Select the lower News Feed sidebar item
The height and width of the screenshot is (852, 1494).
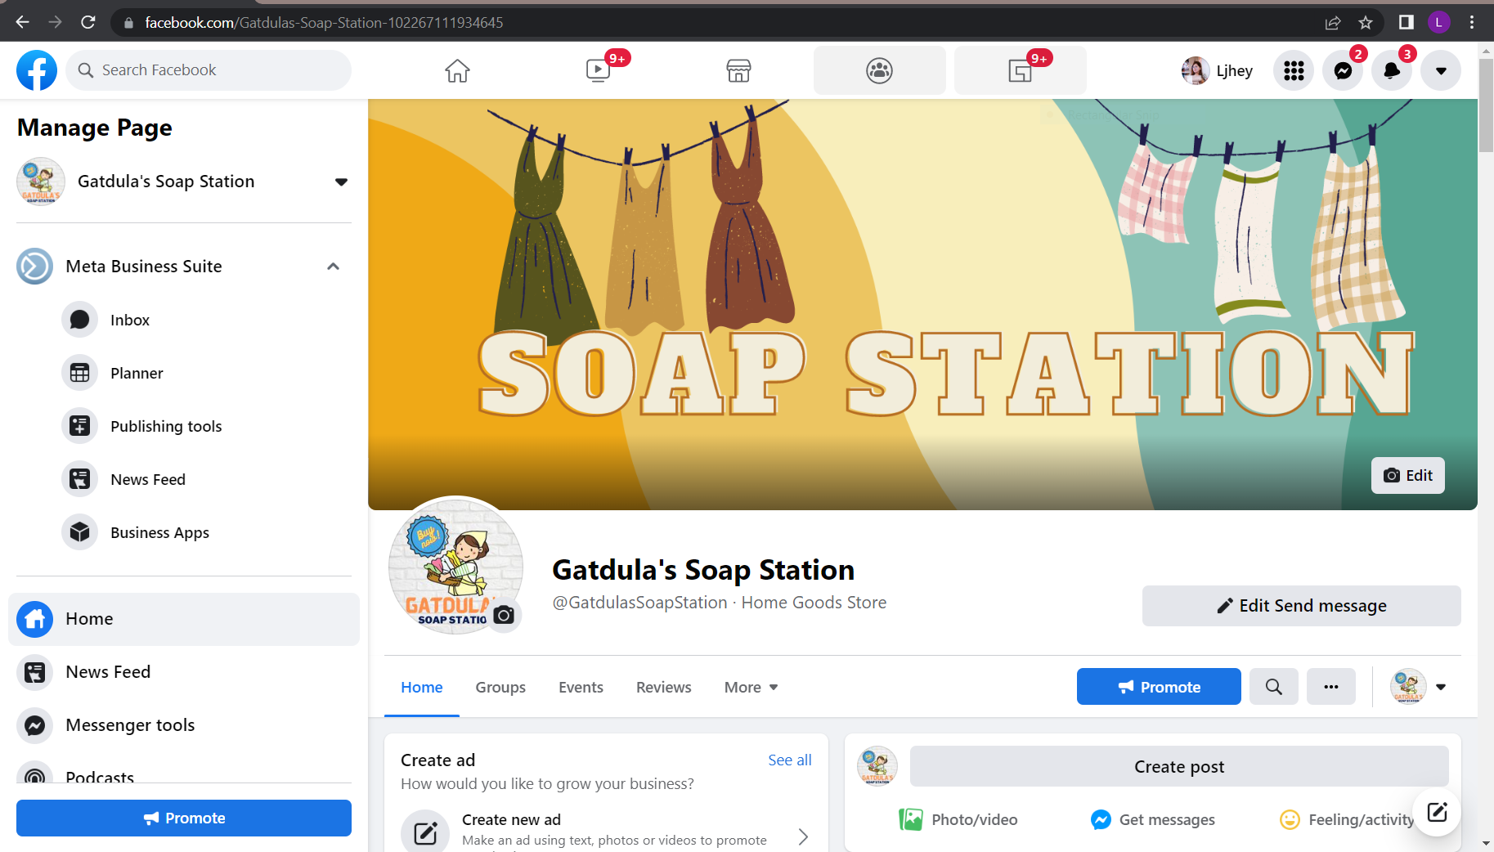184,672
